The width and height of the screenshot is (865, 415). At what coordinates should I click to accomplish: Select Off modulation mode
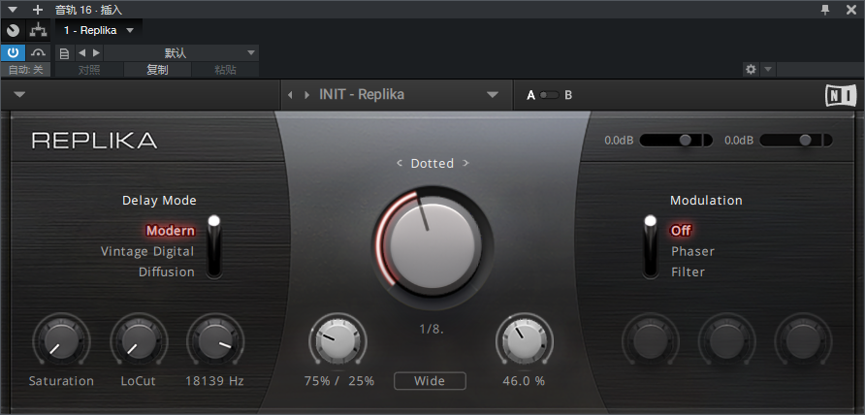[681, 231]
